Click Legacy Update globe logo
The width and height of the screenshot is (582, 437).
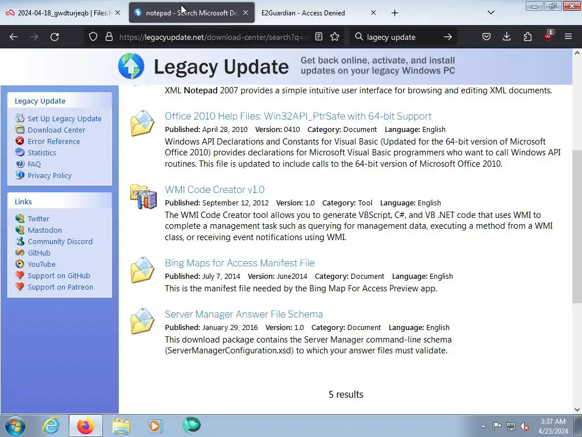131,66
